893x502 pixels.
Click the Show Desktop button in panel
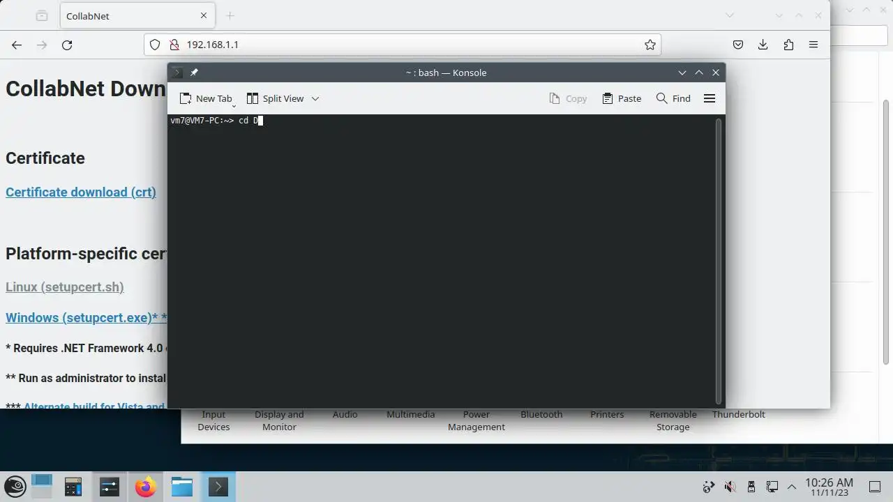tap(875, 487)
